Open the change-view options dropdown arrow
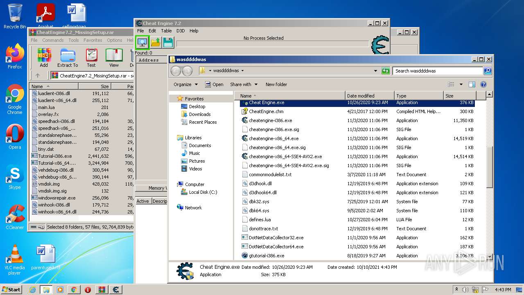The height and width of the screenshot is (295, 524). (x=461, y=84)
